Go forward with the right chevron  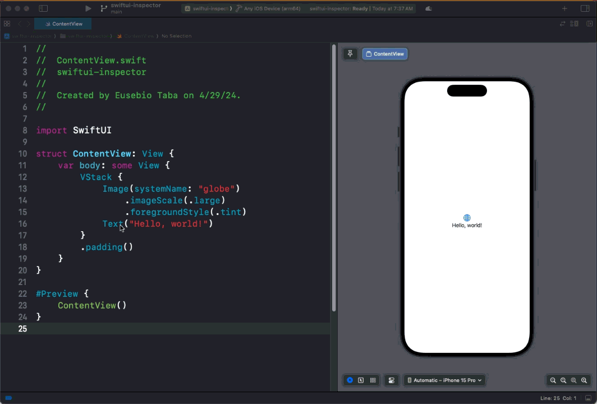pyautogui.click(x=28, y=24)
